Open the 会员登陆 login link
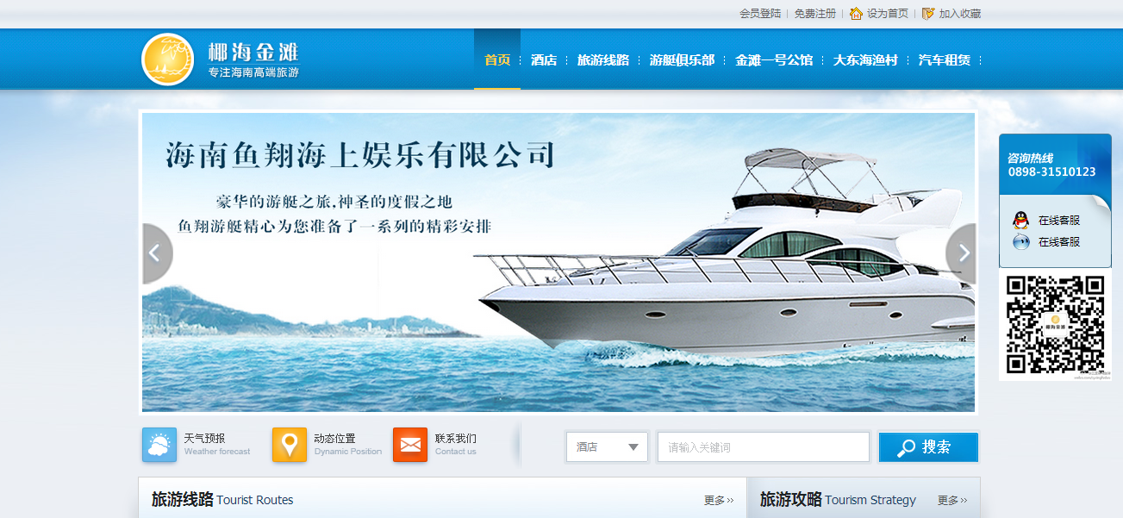The width and height of the screenshot is (1123, 518). (760, 14)
